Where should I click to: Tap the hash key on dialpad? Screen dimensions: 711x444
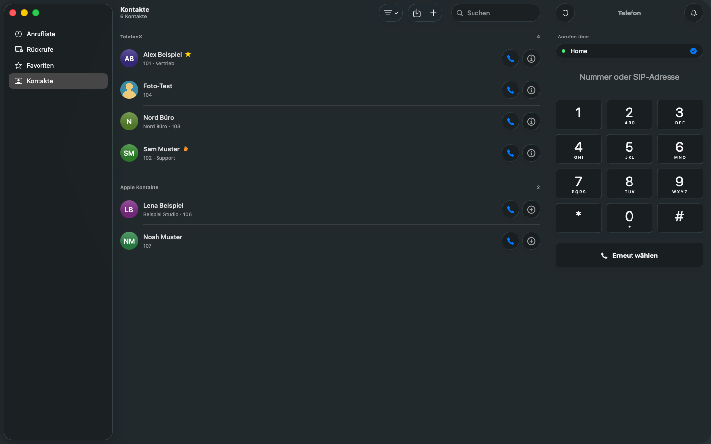680,218
